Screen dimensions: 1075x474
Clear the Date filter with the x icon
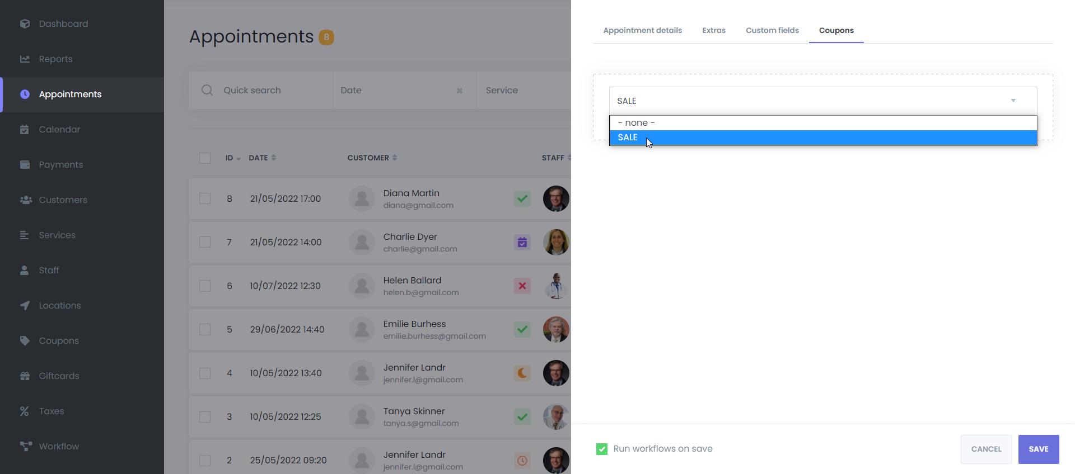pos(460,91)
